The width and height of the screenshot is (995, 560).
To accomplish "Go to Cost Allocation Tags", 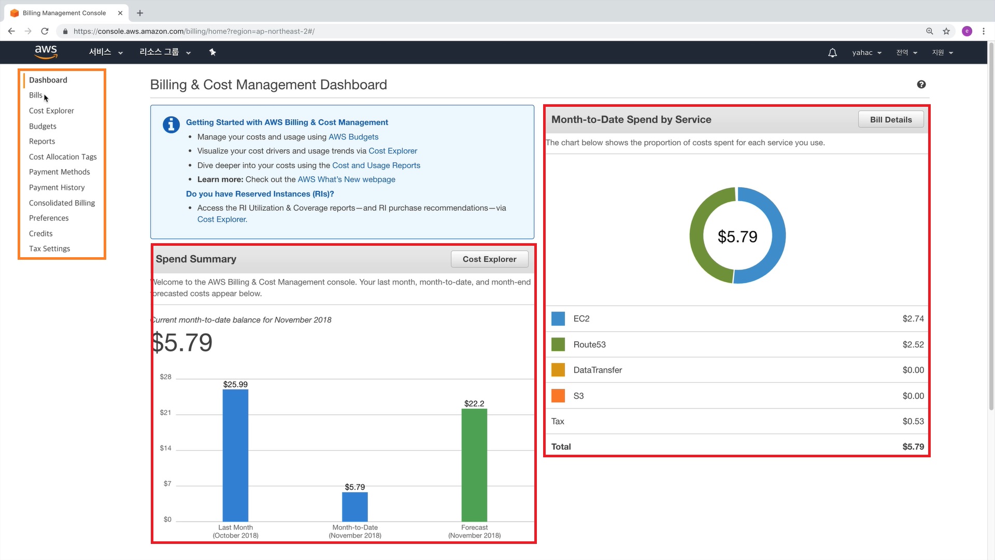I will point(63,157).
